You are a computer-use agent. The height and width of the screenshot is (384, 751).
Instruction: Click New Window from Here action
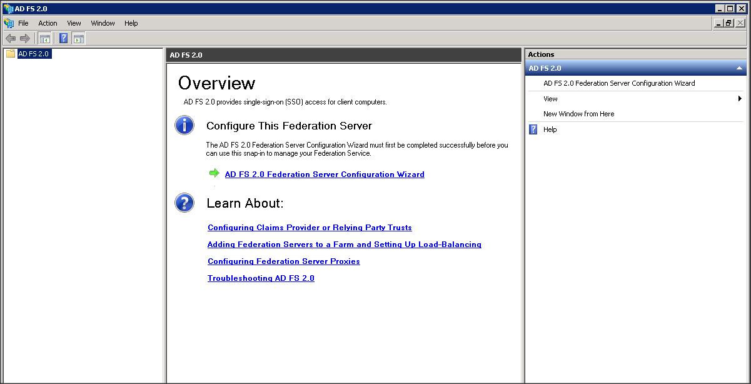tap(578, 114)
